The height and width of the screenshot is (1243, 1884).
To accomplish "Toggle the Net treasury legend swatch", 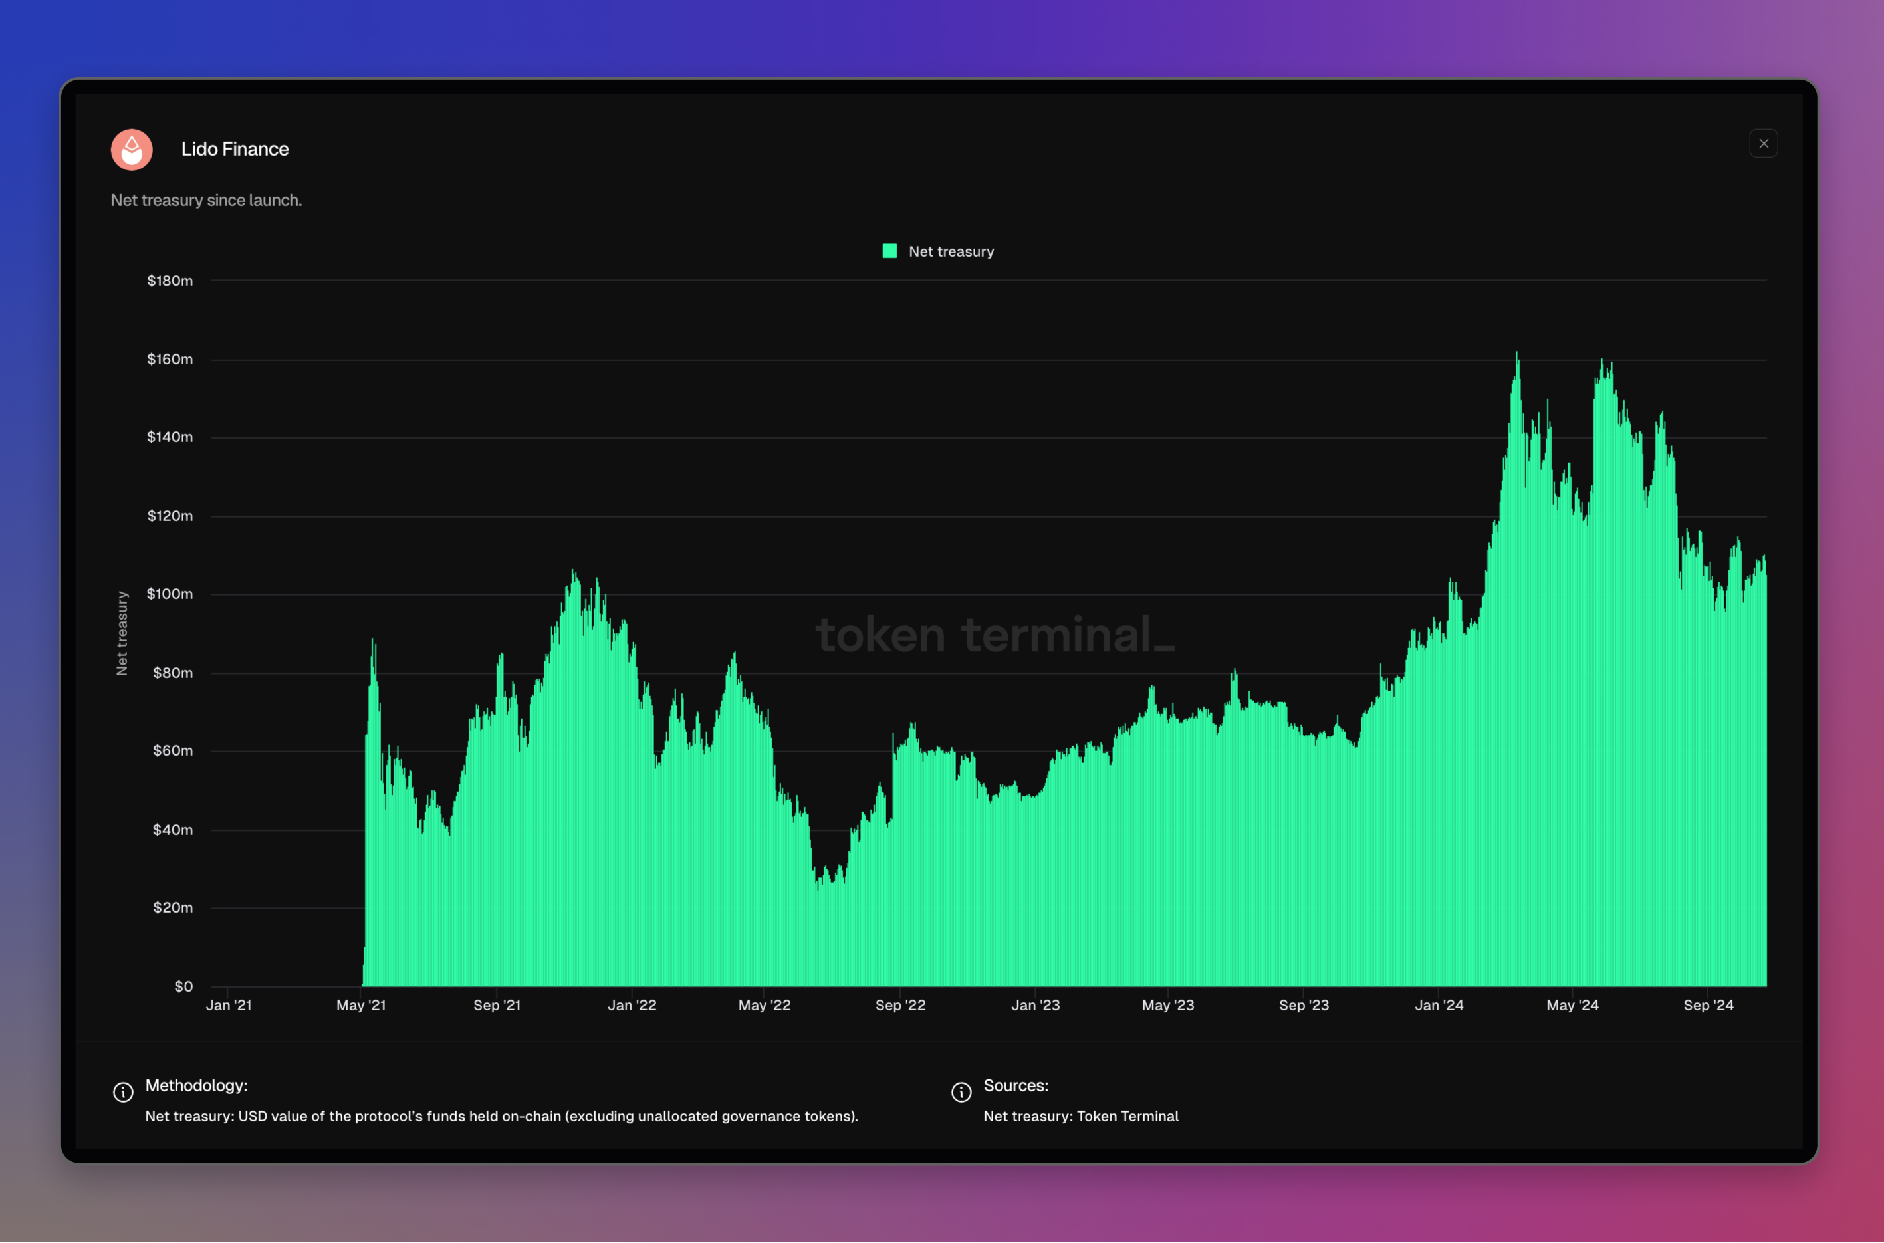I will tap(889, 251).
